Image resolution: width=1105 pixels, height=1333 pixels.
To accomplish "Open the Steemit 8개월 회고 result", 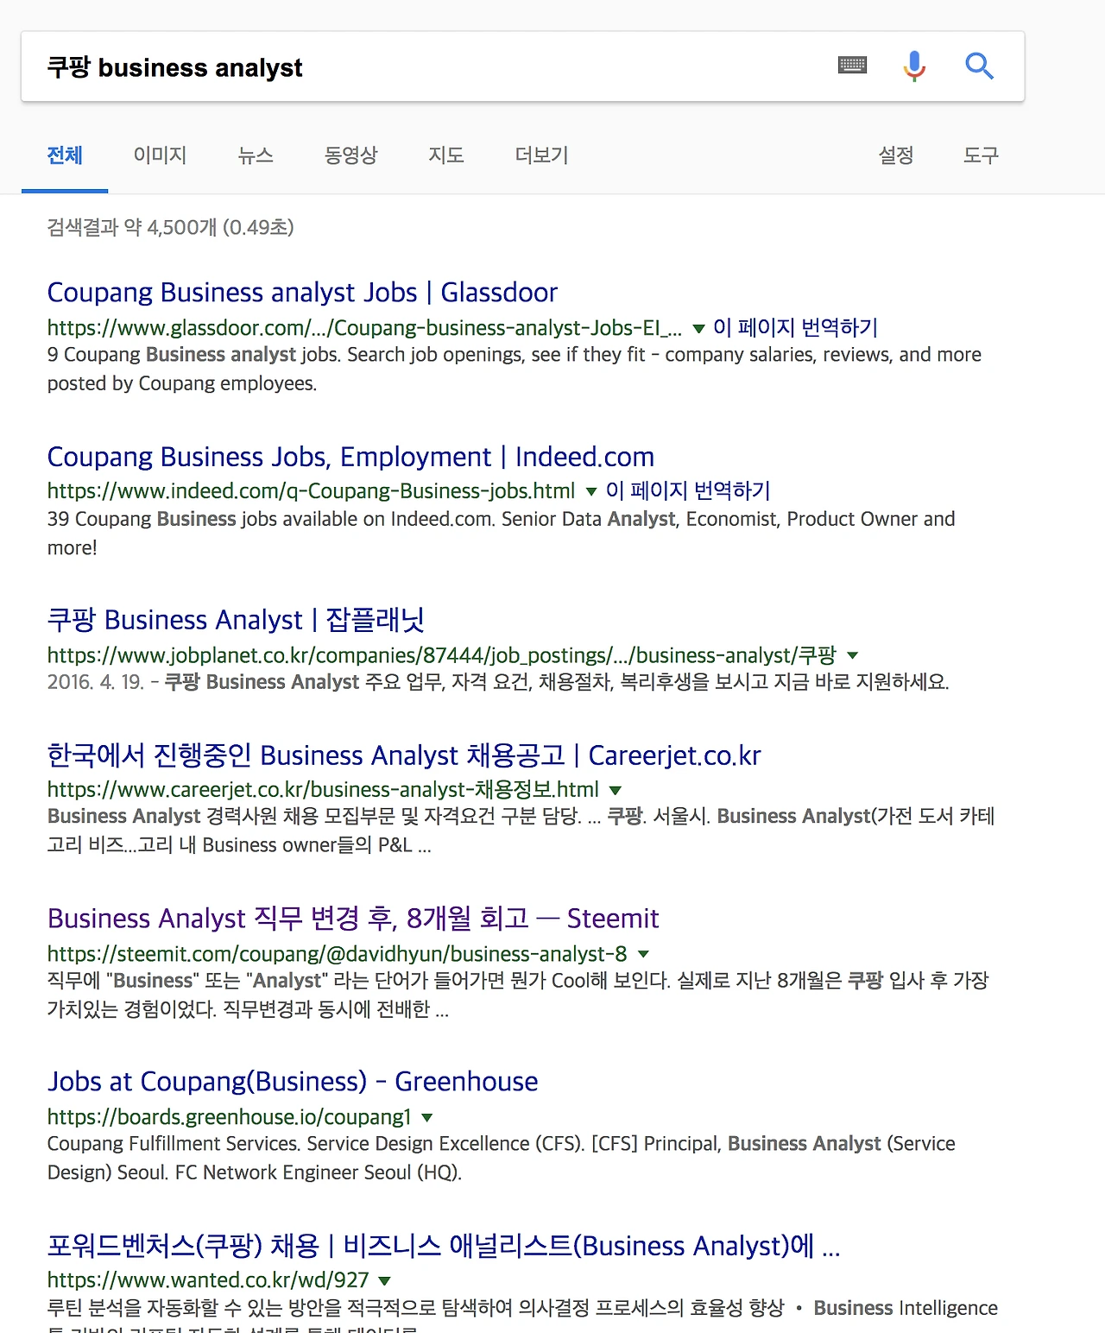I will [353, 919].
